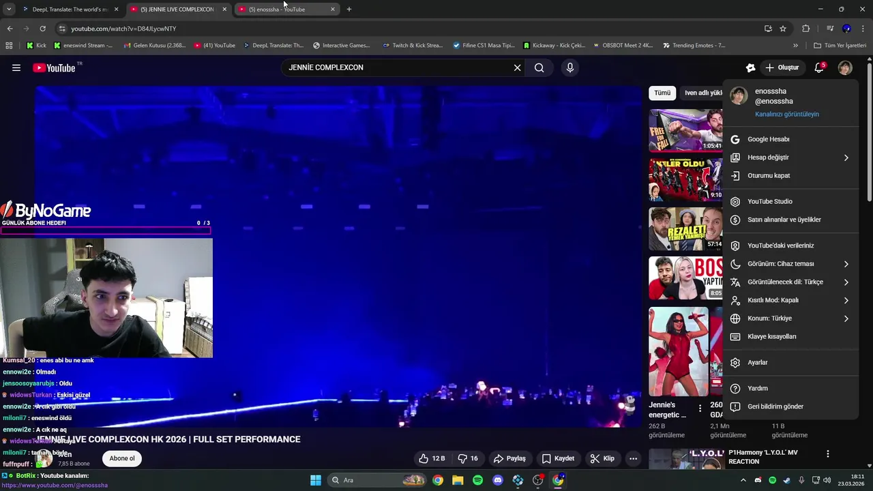
Task: Open Yardım help entry
Action: 790,388
